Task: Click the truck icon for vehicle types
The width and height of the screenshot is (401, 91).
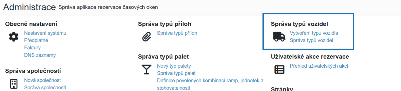Action: coord(279,37)
